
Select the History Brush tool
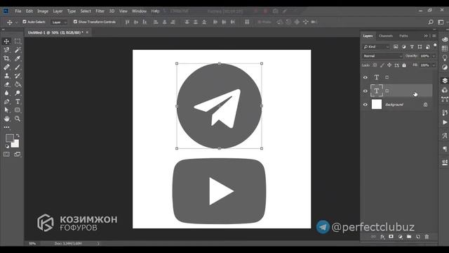pos(18,76)
